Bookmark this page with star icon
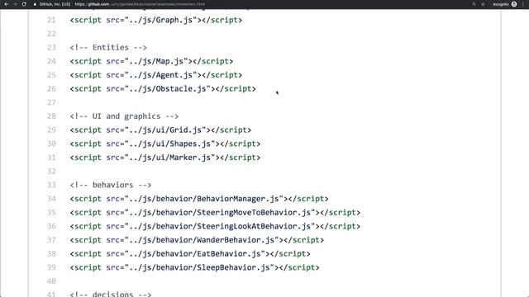529x297 pixels. 483,4
